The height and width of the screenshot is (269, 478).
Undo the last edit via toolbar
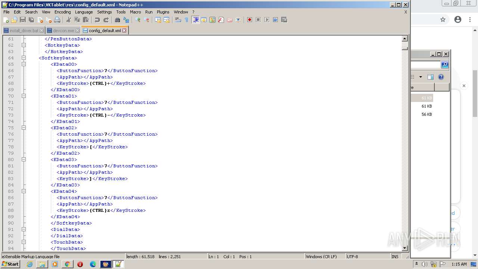pyautogui.click(x=97, y=20)
